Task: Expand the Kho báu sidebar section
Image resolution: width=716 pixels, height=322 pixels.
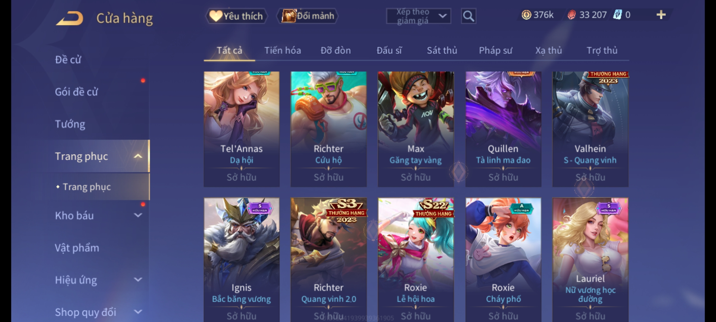Action: (138, 215)
